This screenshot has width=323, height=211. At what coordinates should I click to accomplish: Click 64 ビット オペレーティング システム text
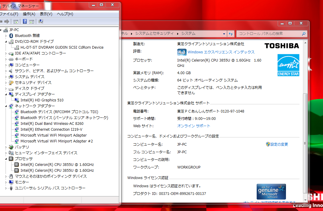(207, 80)
